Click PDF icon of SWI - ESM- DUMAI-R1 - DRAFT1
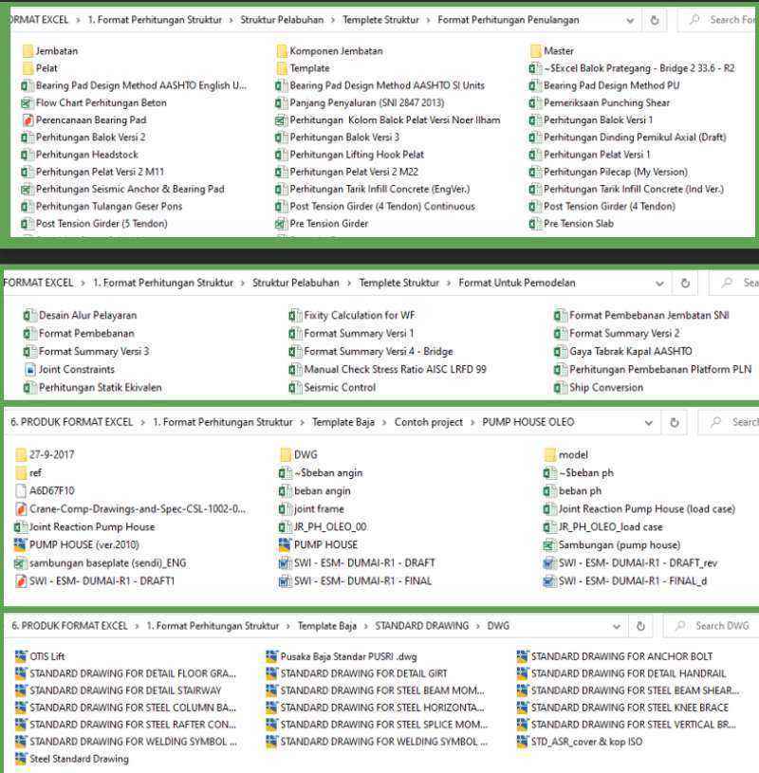The image size is (759, 773). (x=21, y=581)
